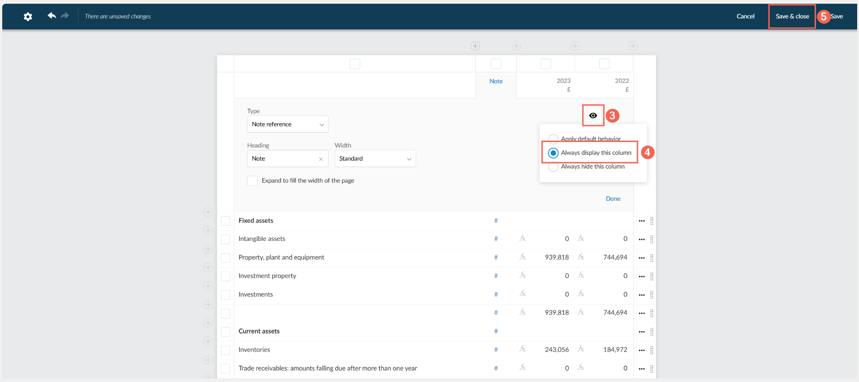Select Always hide this column

click(x=553, y=167)
